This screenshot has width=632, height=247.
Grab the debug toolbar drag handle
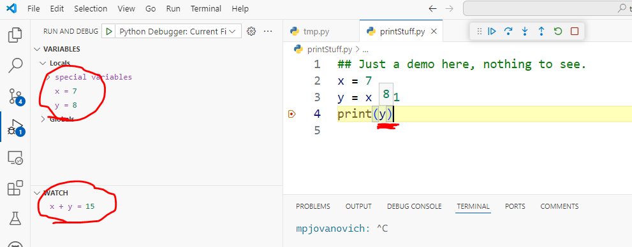click(479, 31)
